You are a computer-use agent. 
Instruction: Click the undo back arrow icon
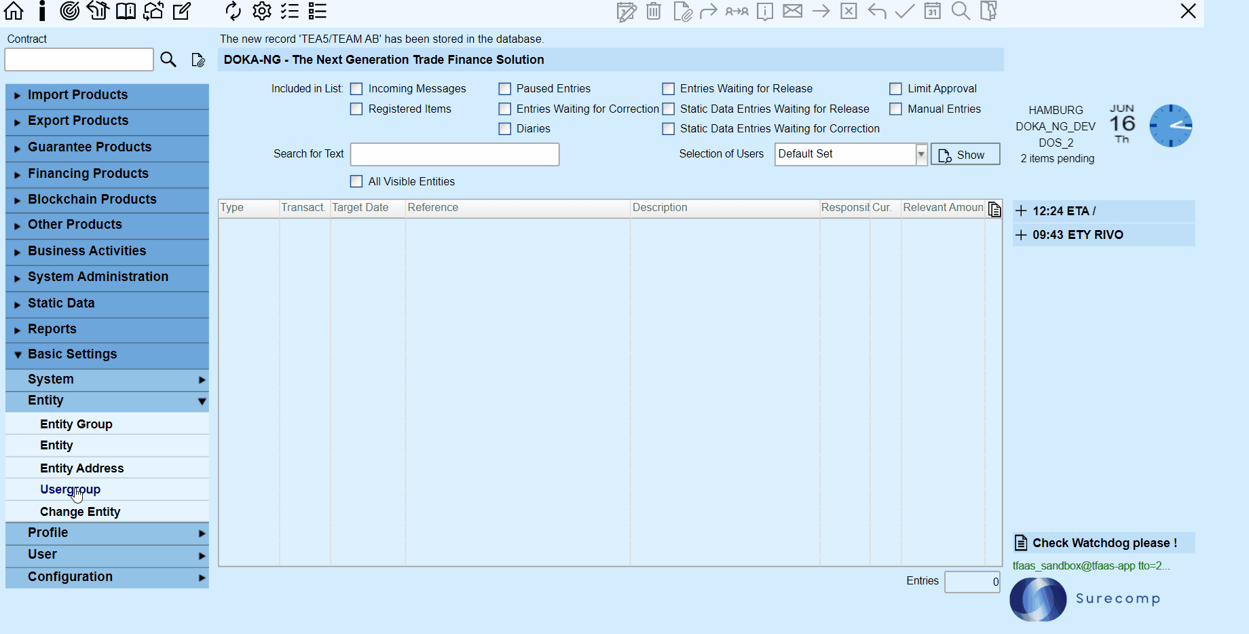pos(877,11)
